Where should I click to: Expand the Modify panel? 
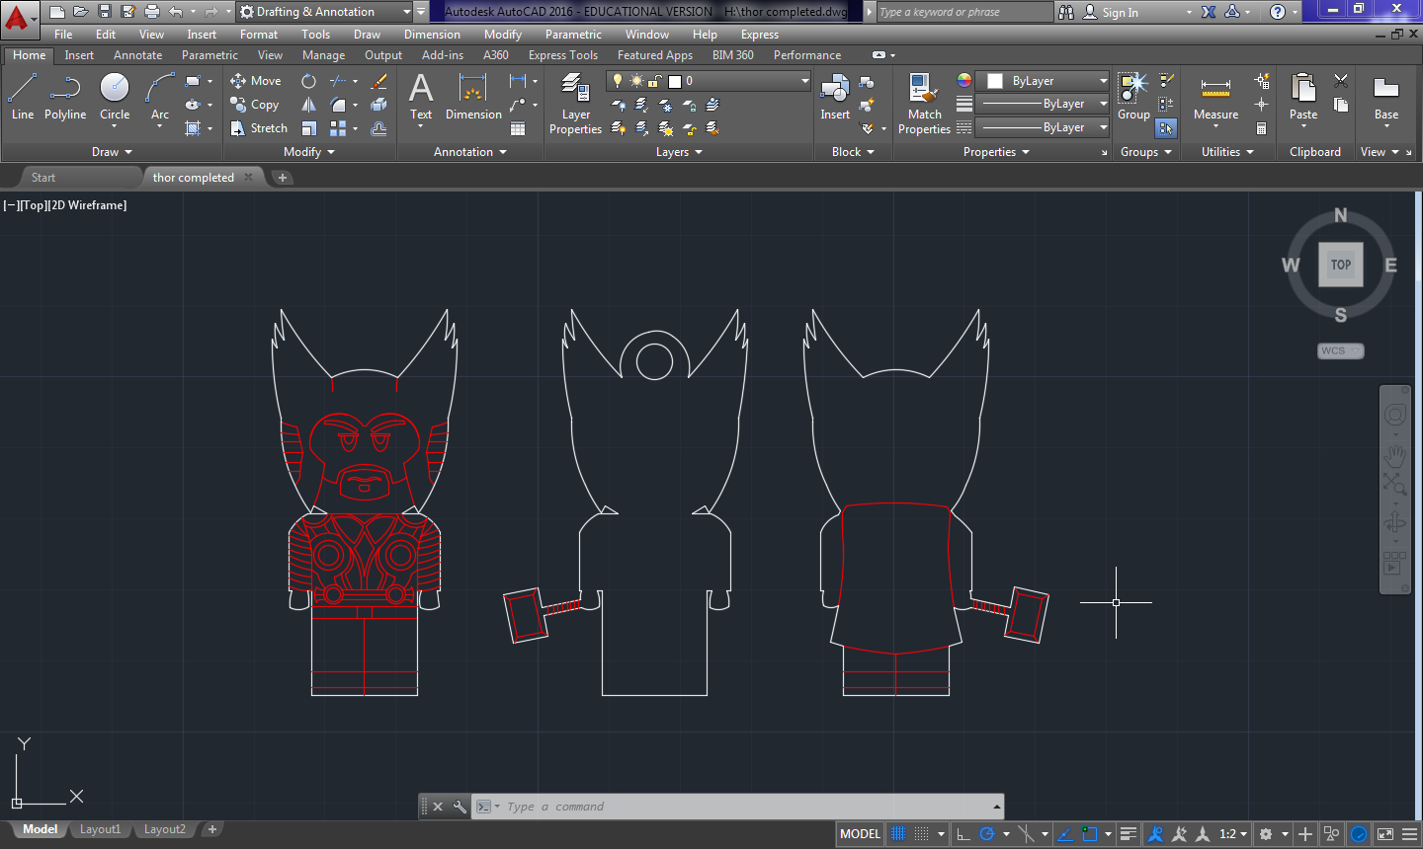click(x=309, y=152)
